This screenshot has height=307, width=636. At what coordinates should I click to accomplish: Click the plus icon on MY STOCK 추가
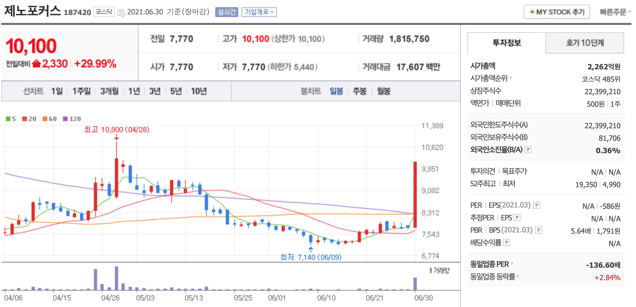(532, 12)
